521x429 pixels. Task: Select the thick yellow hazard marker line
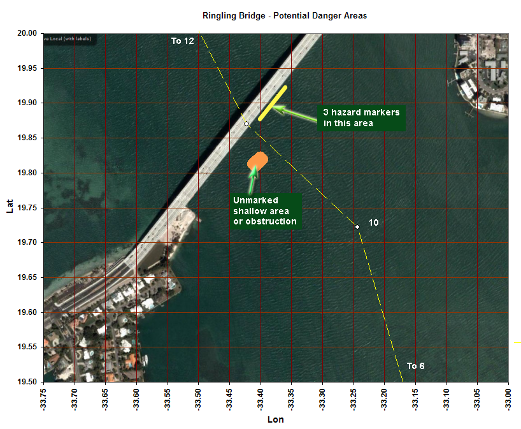point(273,103)
